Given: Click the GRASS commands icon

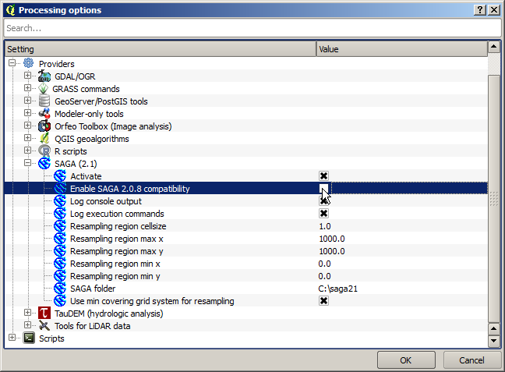Looking at the screenshot, I should 44,89.
